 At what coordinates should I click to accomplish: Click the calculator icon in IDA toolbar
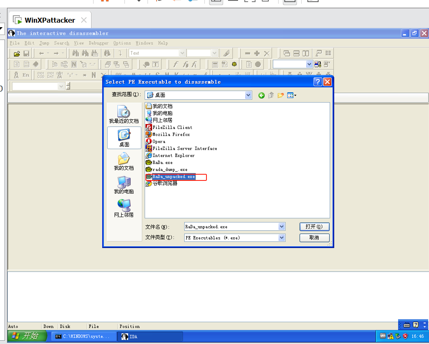(x=215, y=65)
